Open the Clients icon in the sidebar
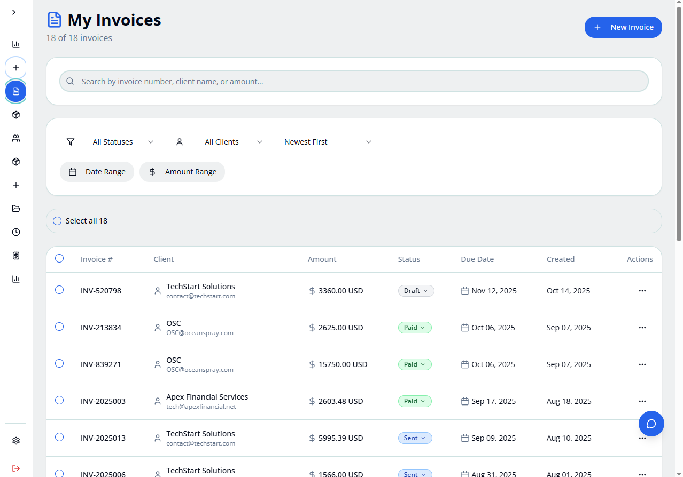The image size is (683, 477). pos(15,138)
